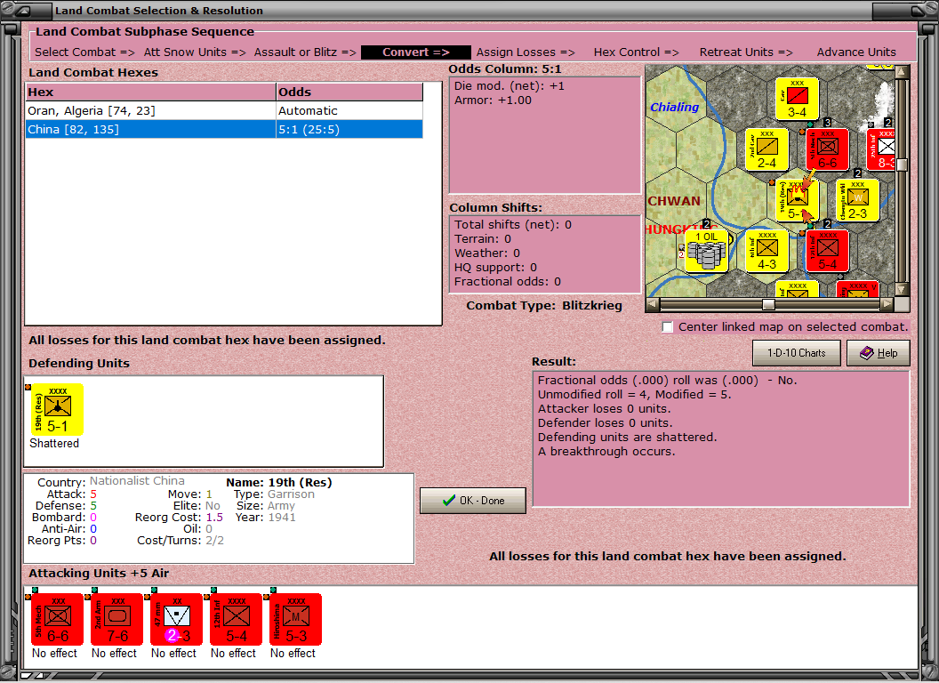Click the 'Die mod. (net): +1' line
The width and height of the screenshot is (939, 683).
pos(509,86)
